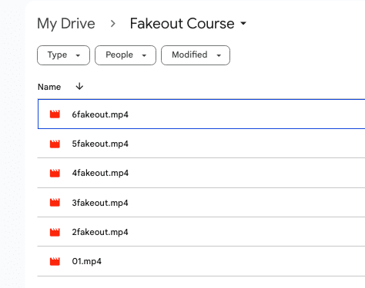Select the file 3fakeout.mp4
365x288 pixels.
click(201, 202)
